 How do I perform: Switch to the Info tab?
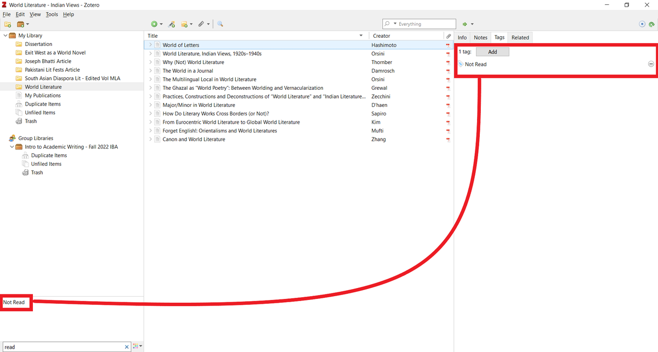[x=462, y=37]
